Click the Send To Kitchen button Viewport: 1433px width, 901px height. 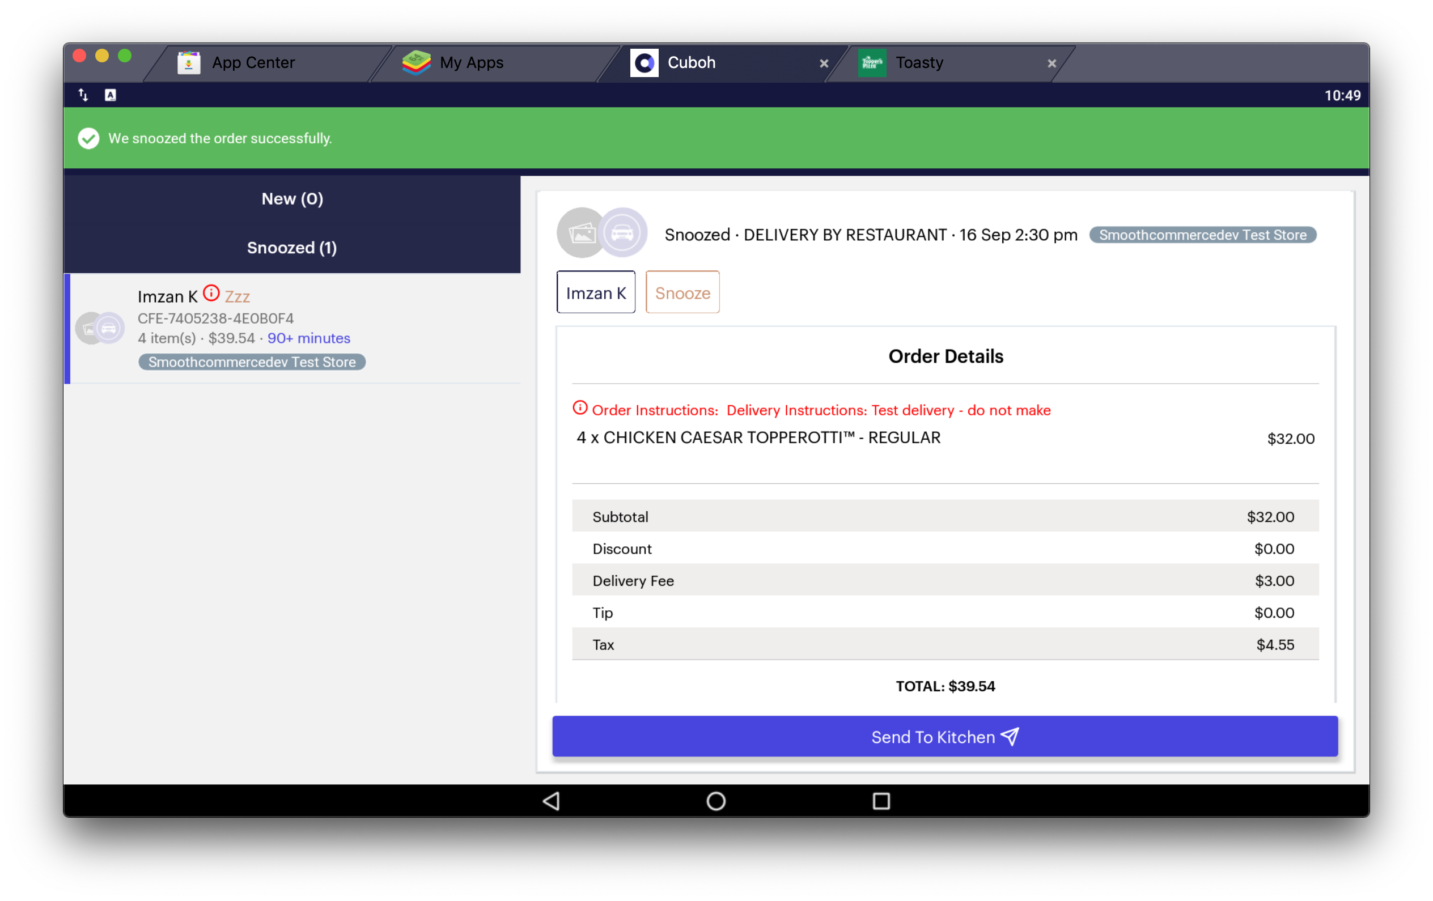click(x=944, y=736)
